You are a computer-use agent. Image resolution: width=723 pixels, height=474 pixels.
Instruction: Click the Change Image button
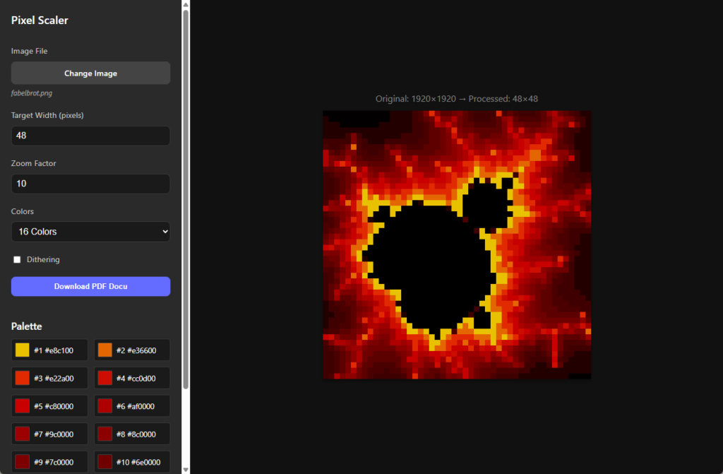(90, 73)
